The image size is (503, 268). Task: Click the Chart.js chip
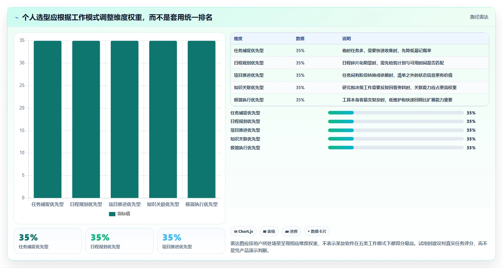(243, 231)
